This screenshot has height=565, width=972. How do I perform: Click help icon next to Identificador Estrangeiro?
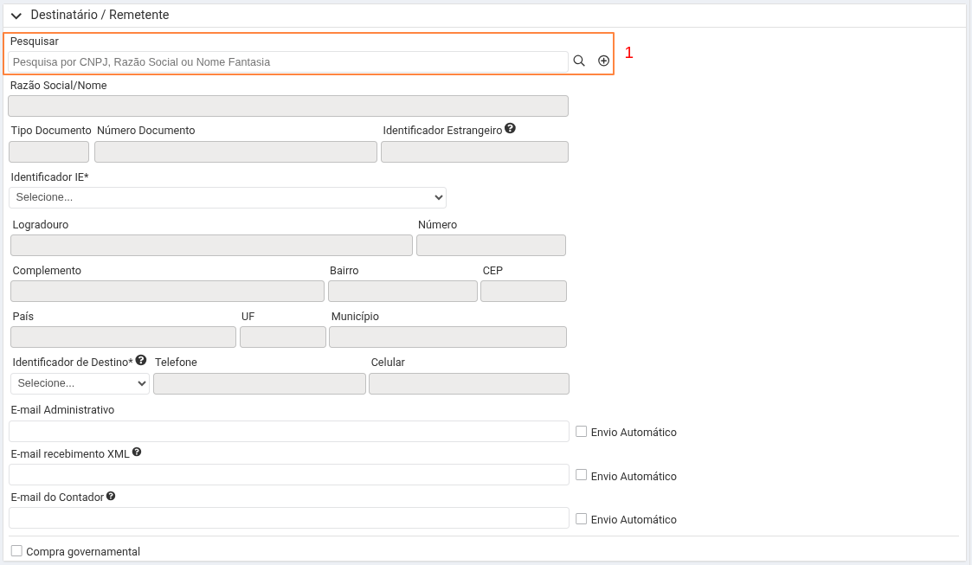pyautogui.click(x=510, y=128)
